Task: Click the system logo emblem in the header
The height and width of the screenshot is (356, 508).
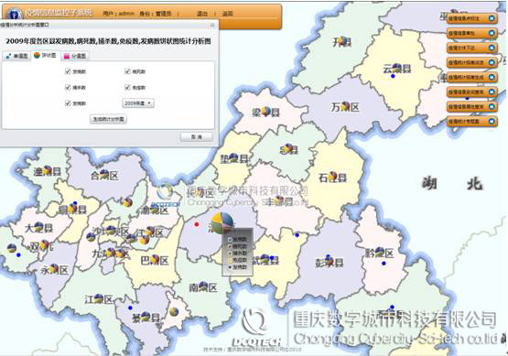Action: [x=14, y=15]
